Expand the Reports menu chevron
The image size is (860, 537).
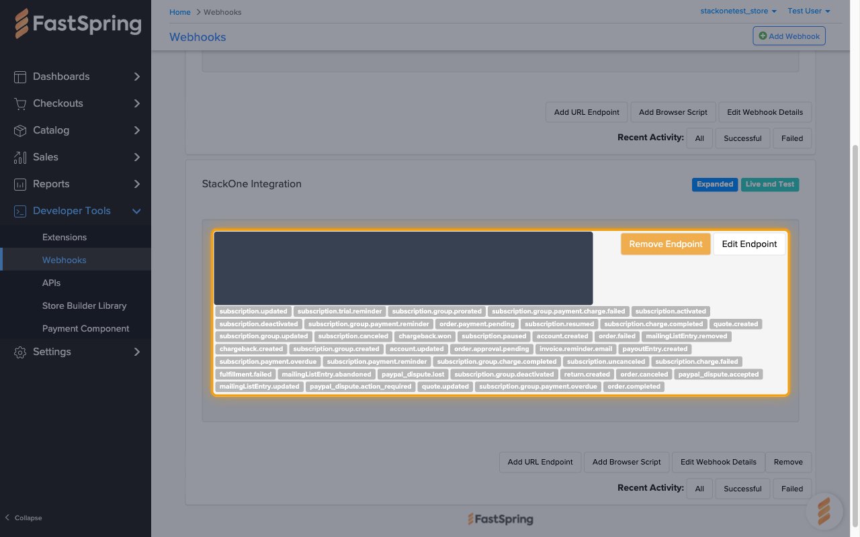coord(136,184)
